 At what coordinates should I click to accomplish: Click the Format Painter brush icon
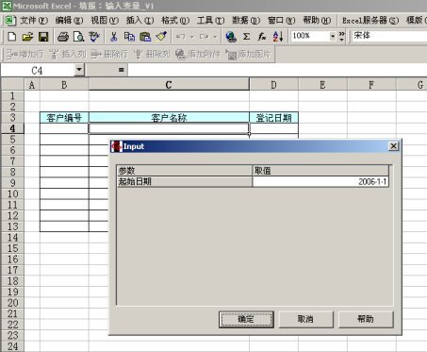coord(161,37)
